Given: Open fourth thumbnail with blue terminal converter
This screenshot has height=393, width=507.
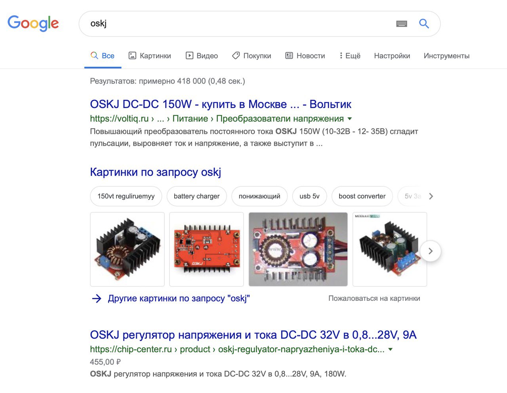Looking at the screenshot, I should click(x=390, y=249).
